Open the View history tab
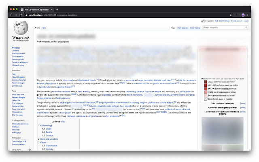 click(x=194, y=28)
